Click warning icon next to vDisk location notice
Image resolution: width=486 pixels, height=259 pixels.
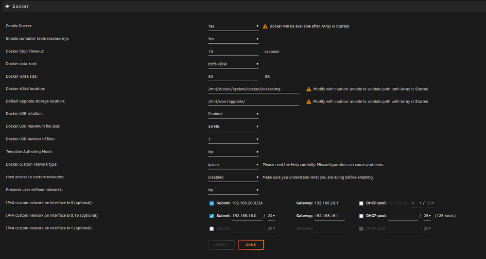coord(309,89)
